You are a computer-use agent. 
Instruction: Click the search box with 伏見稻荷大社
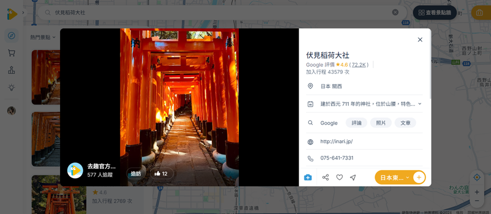(x=223, y=12)
